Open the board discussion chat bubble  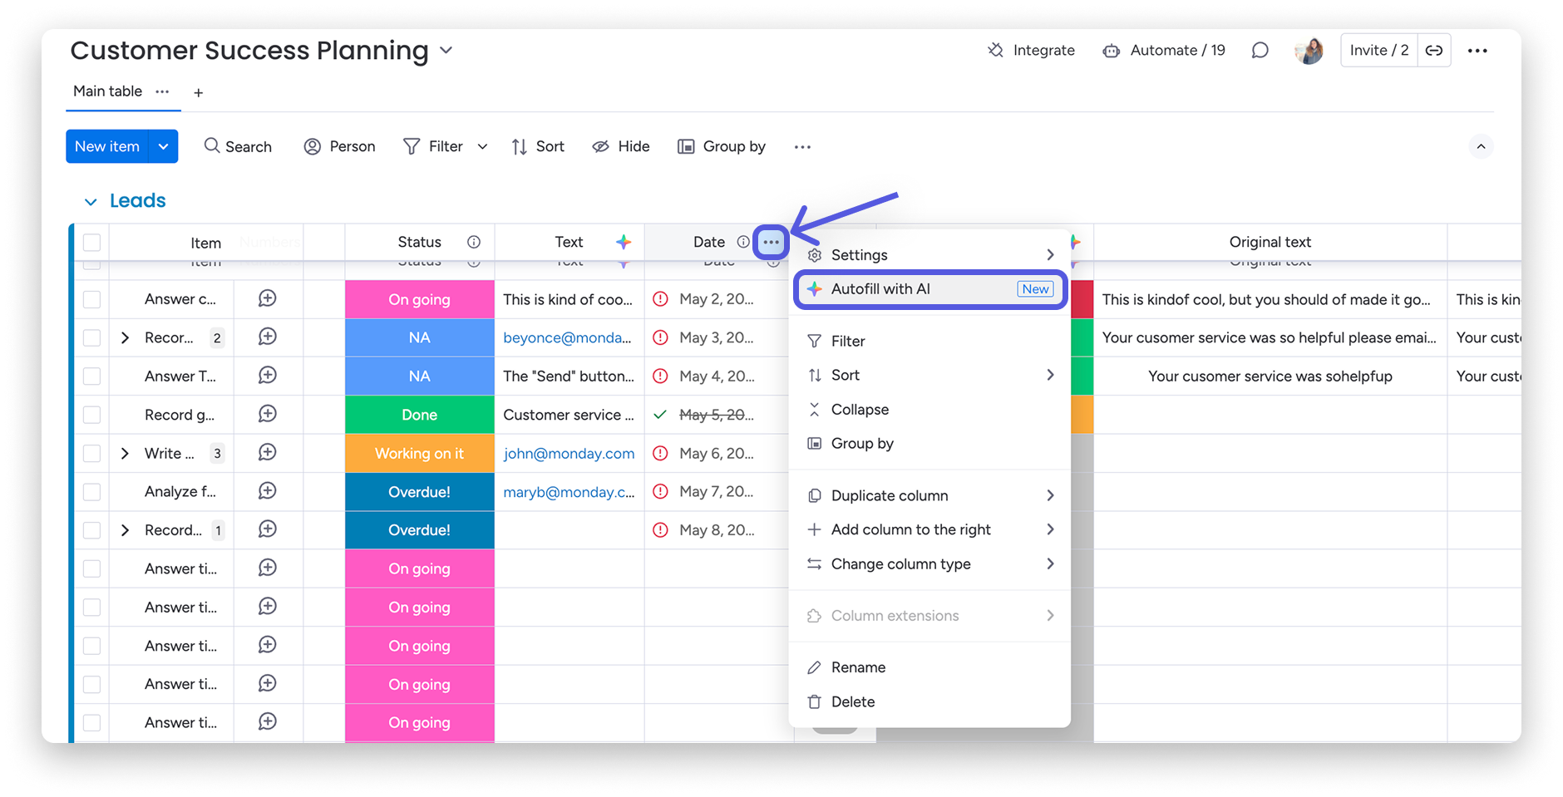pyautogui.click(x=1260, y=51)
